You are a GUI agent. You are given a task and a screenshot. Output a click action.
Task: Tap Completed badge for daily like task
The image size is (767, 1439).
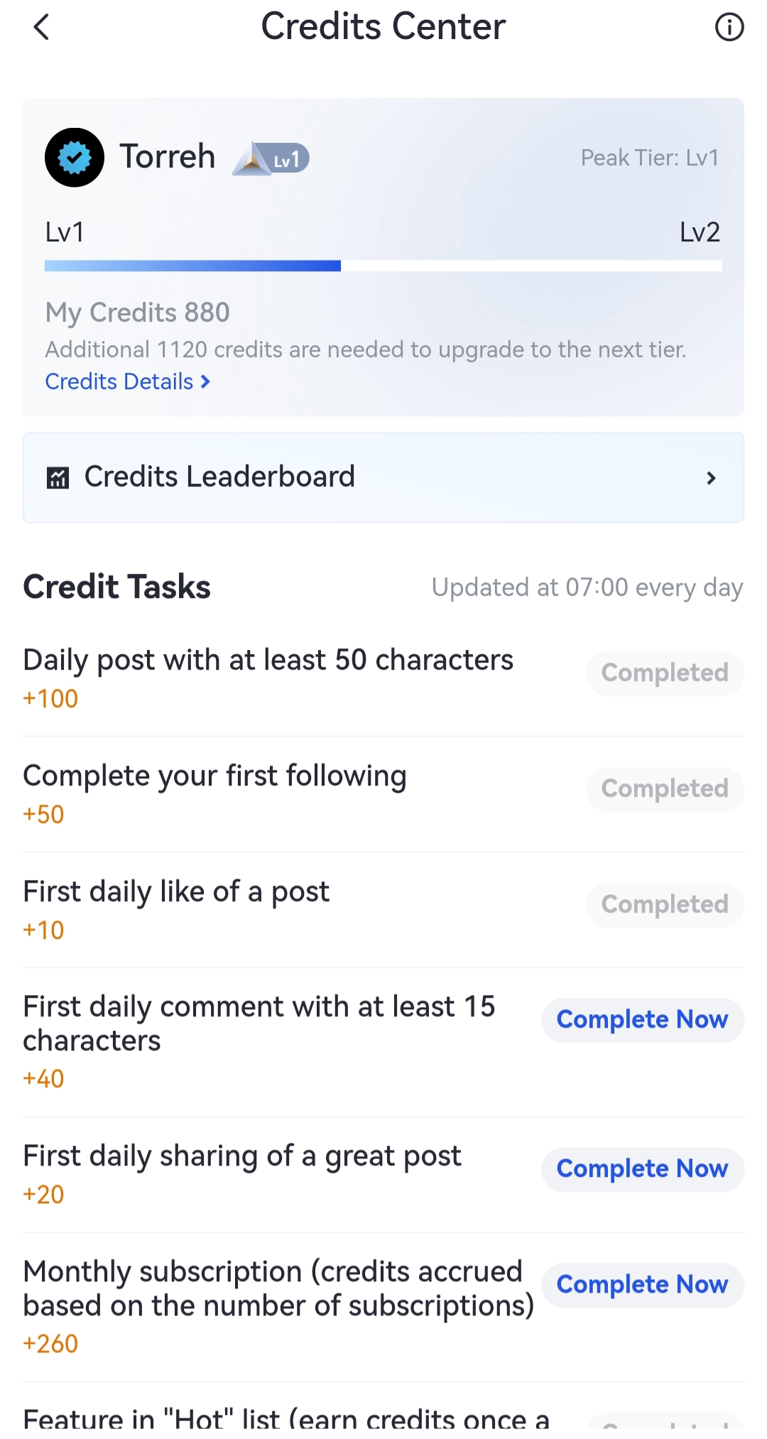tap(665, 905)
